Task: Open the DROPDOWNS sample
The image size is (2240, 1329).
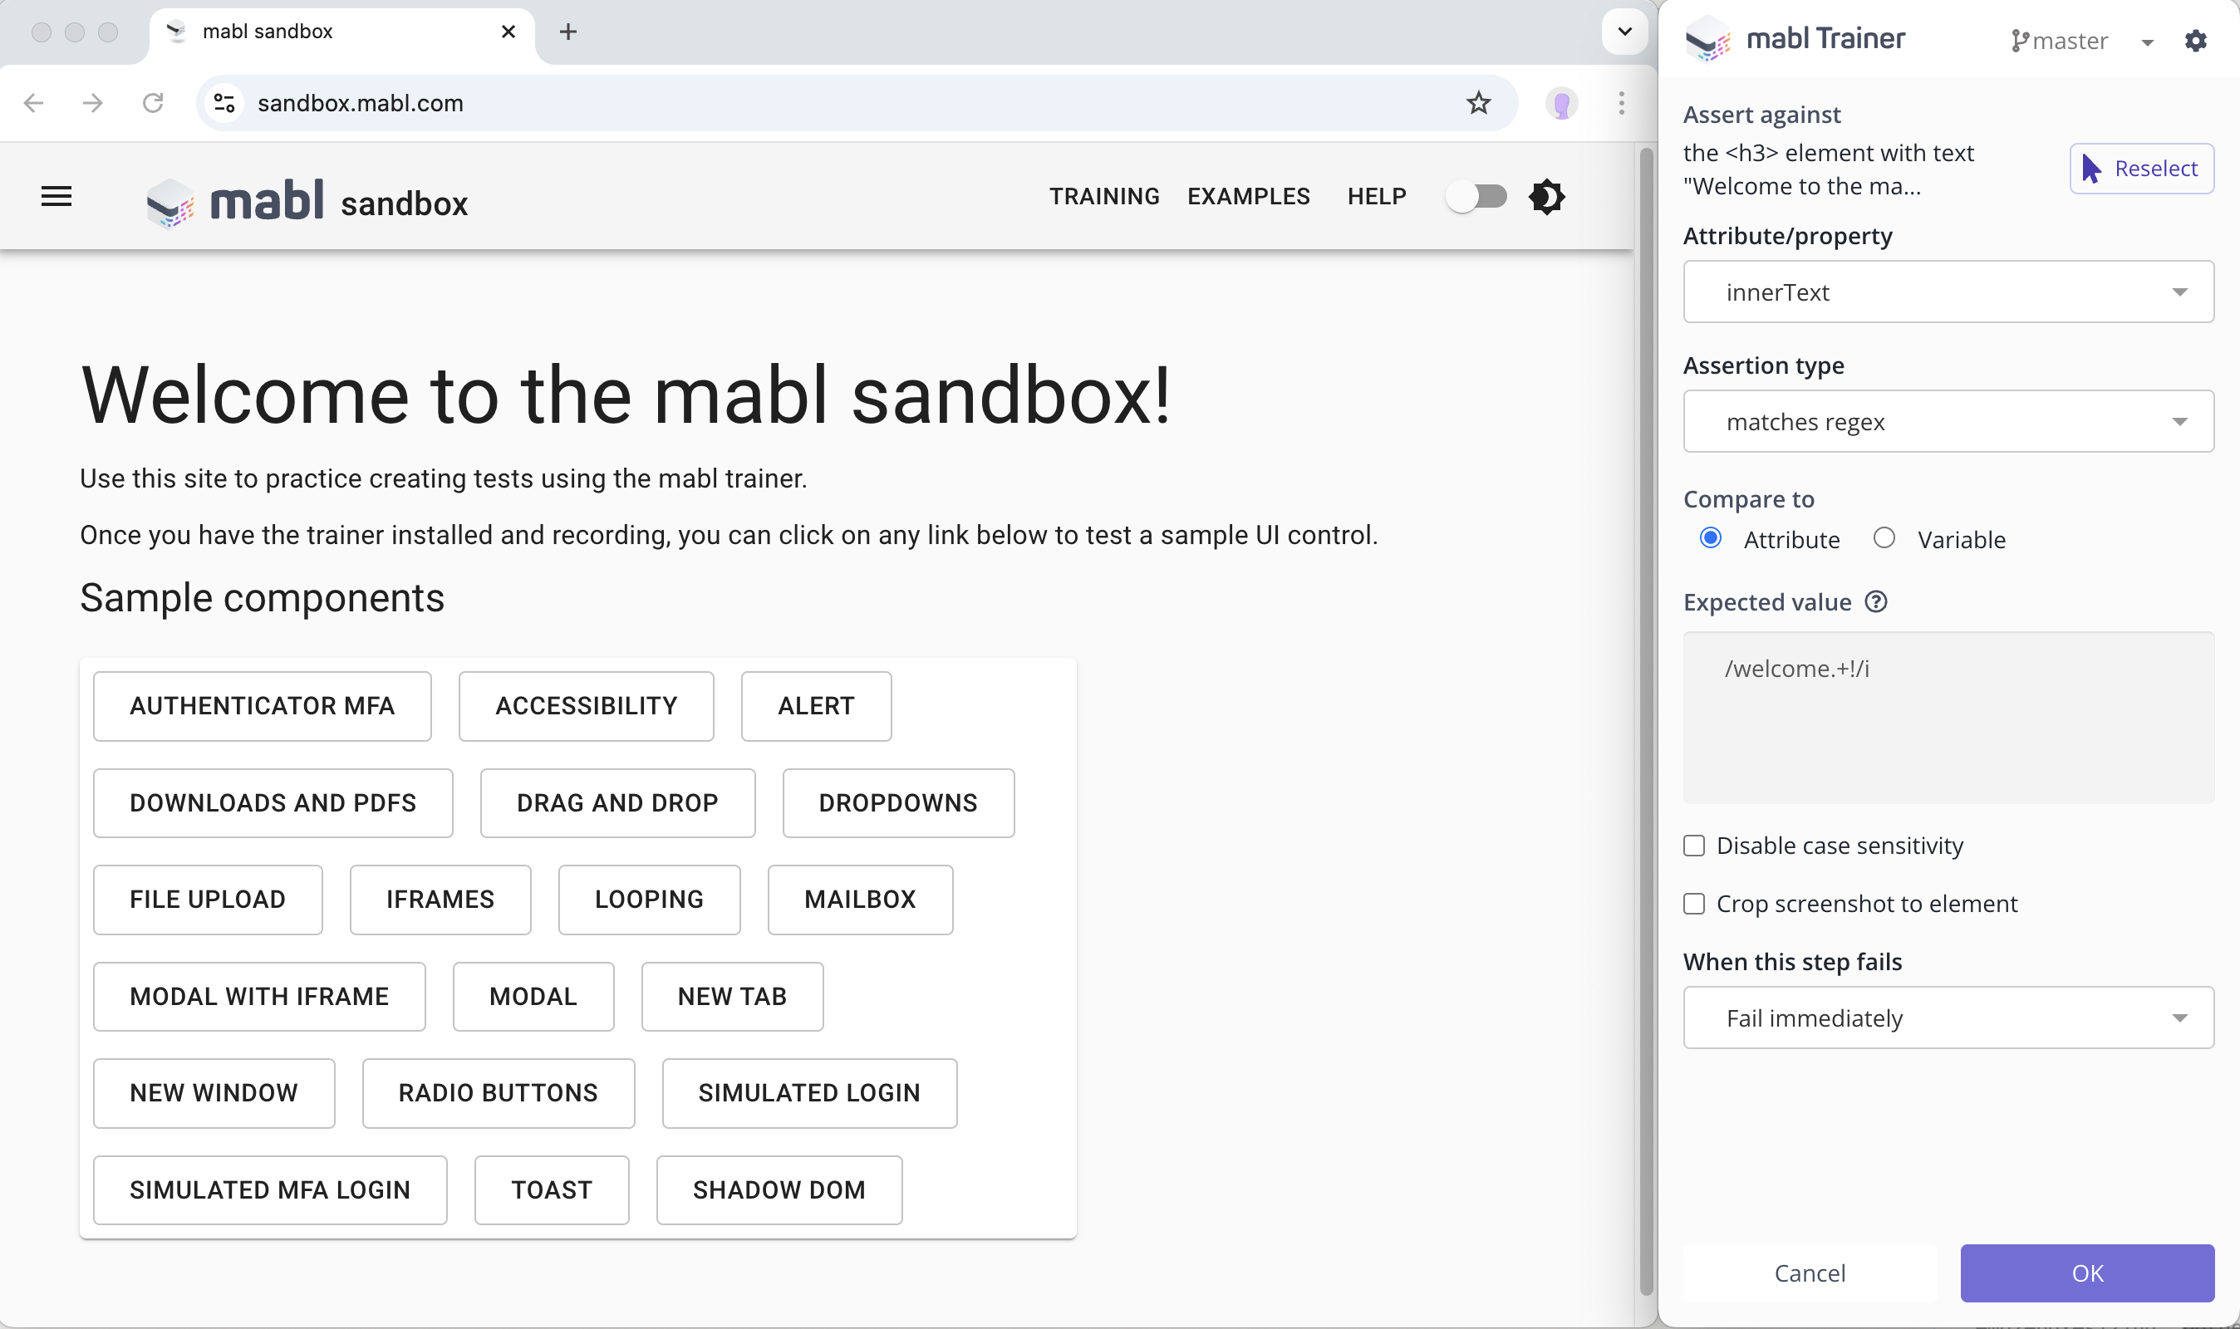Action: (x=898, y=802)
